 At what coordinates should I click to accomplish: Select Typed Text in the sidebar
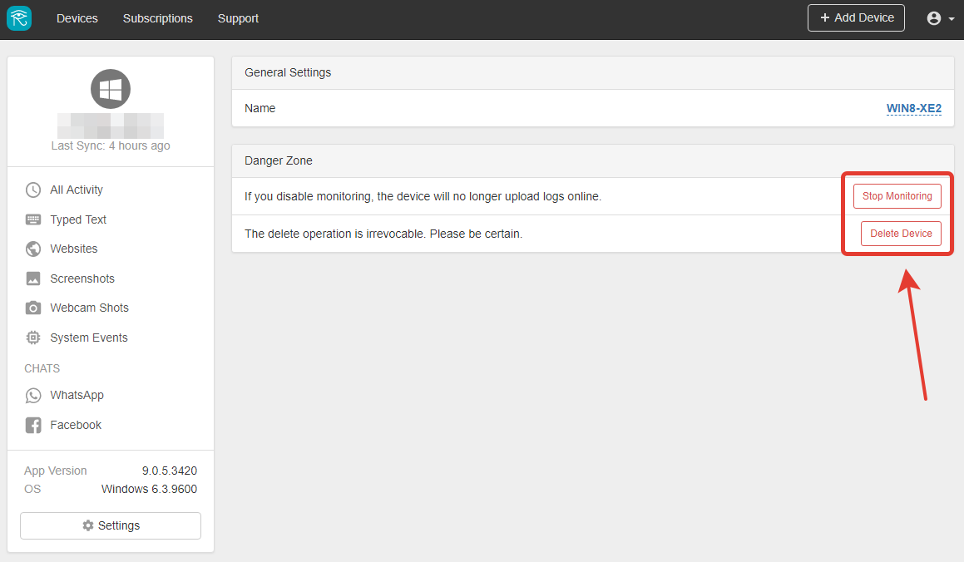[78, 219]
